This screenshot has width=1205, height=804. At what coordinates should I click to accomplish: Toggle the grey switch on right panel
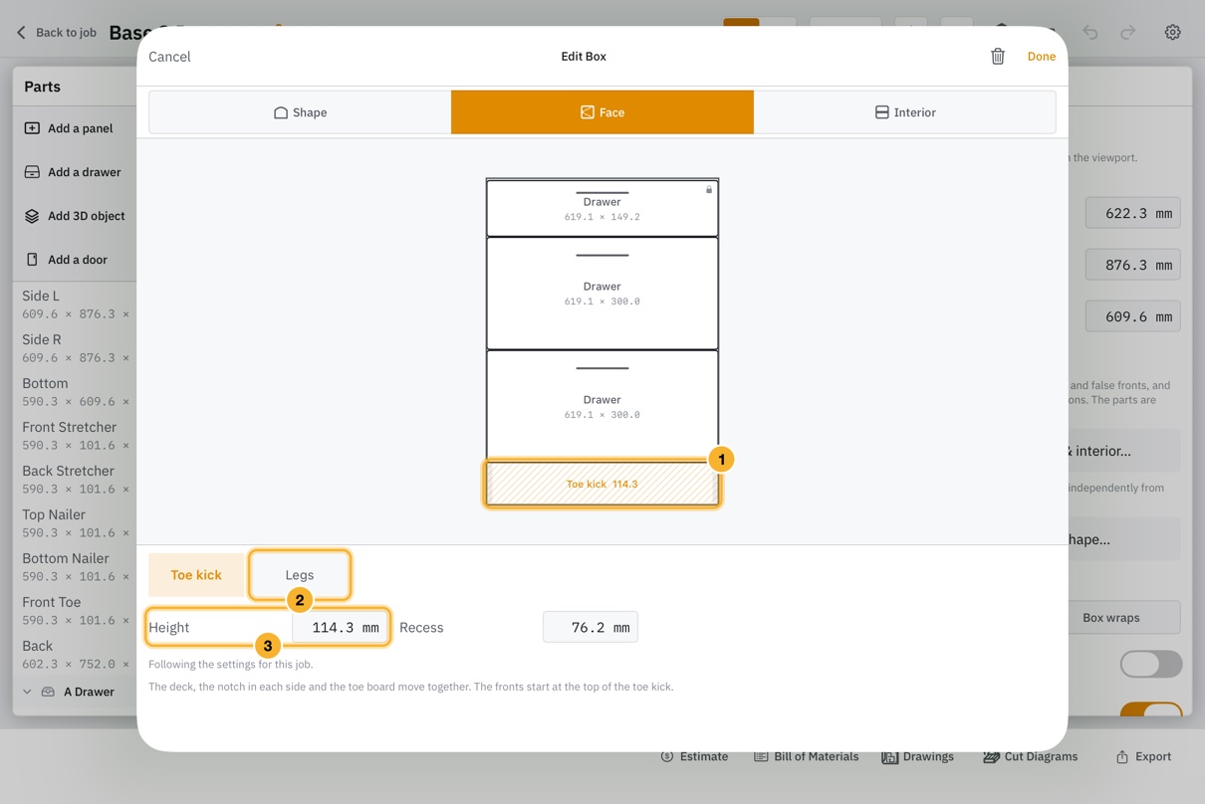point(1151,664)
